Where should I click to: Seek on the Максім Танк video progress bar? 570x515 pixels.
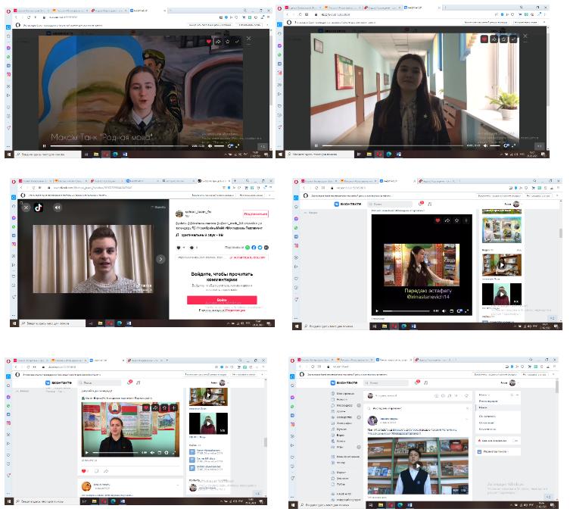[120, 146]
